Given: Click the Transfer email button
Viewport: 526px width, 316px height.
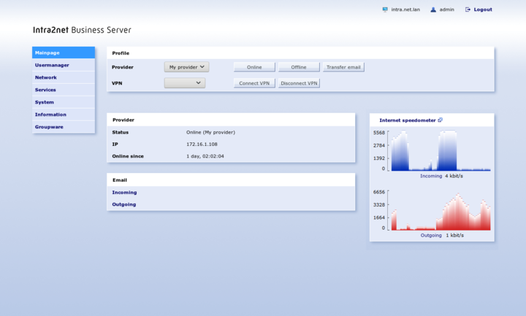Looking at the screenshot, I should [x=343, y=67].
